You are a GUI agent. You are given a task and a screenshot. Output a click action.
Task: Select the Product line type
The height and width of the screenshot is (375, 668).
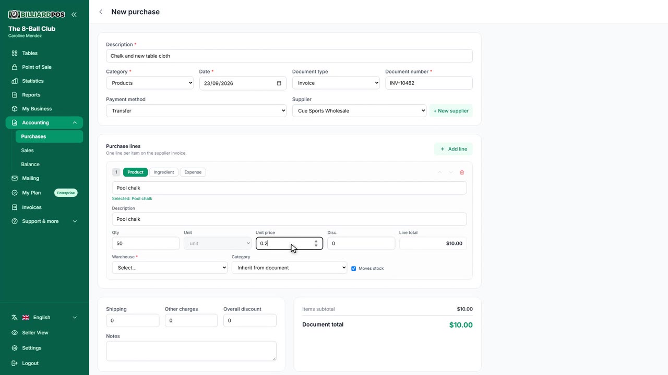click(x=135, y=172)
